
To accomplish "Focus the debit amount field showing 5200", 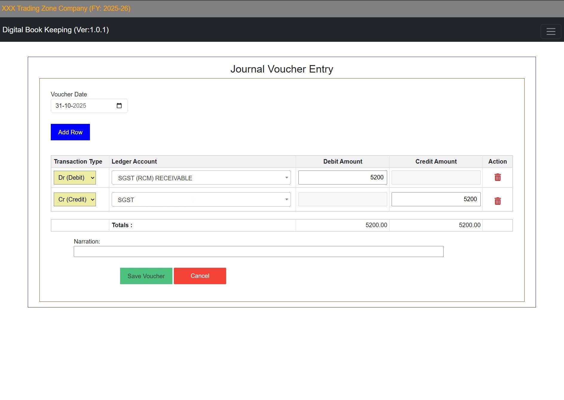I will 342,178.
